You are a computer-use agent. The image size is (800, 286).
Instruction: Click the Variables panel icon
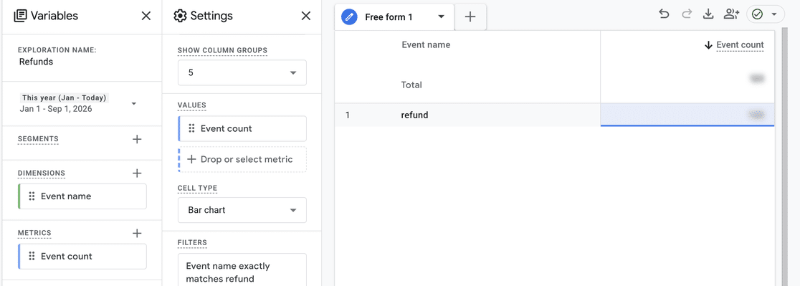20,16
